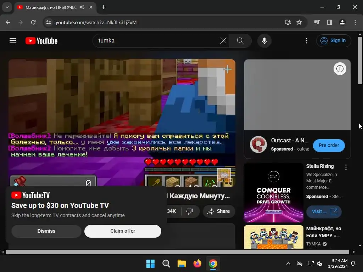The image size is (363, 272).
Task: View site information icon in address bar
Action: pyautogui.click(x=49, y=22)
